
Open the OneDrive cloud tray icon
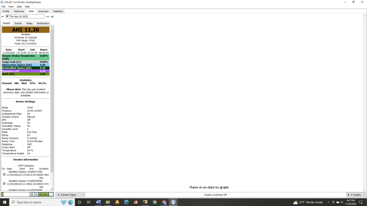337,202
